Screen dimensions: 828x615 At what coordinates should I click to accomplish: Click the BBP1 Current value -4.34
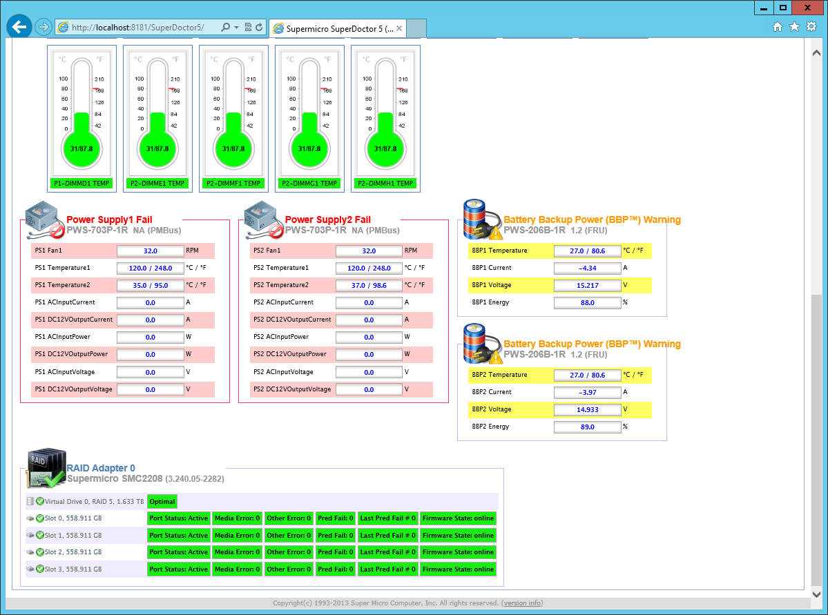click(x=587, y=269)
